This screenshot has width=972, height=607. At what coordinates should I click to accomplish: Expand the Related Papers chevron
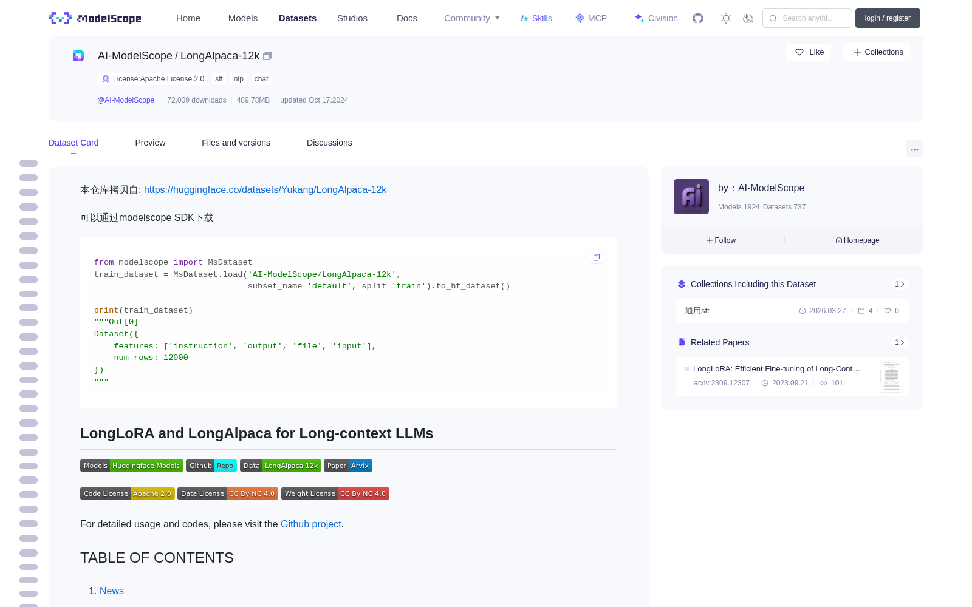point(900,342)
